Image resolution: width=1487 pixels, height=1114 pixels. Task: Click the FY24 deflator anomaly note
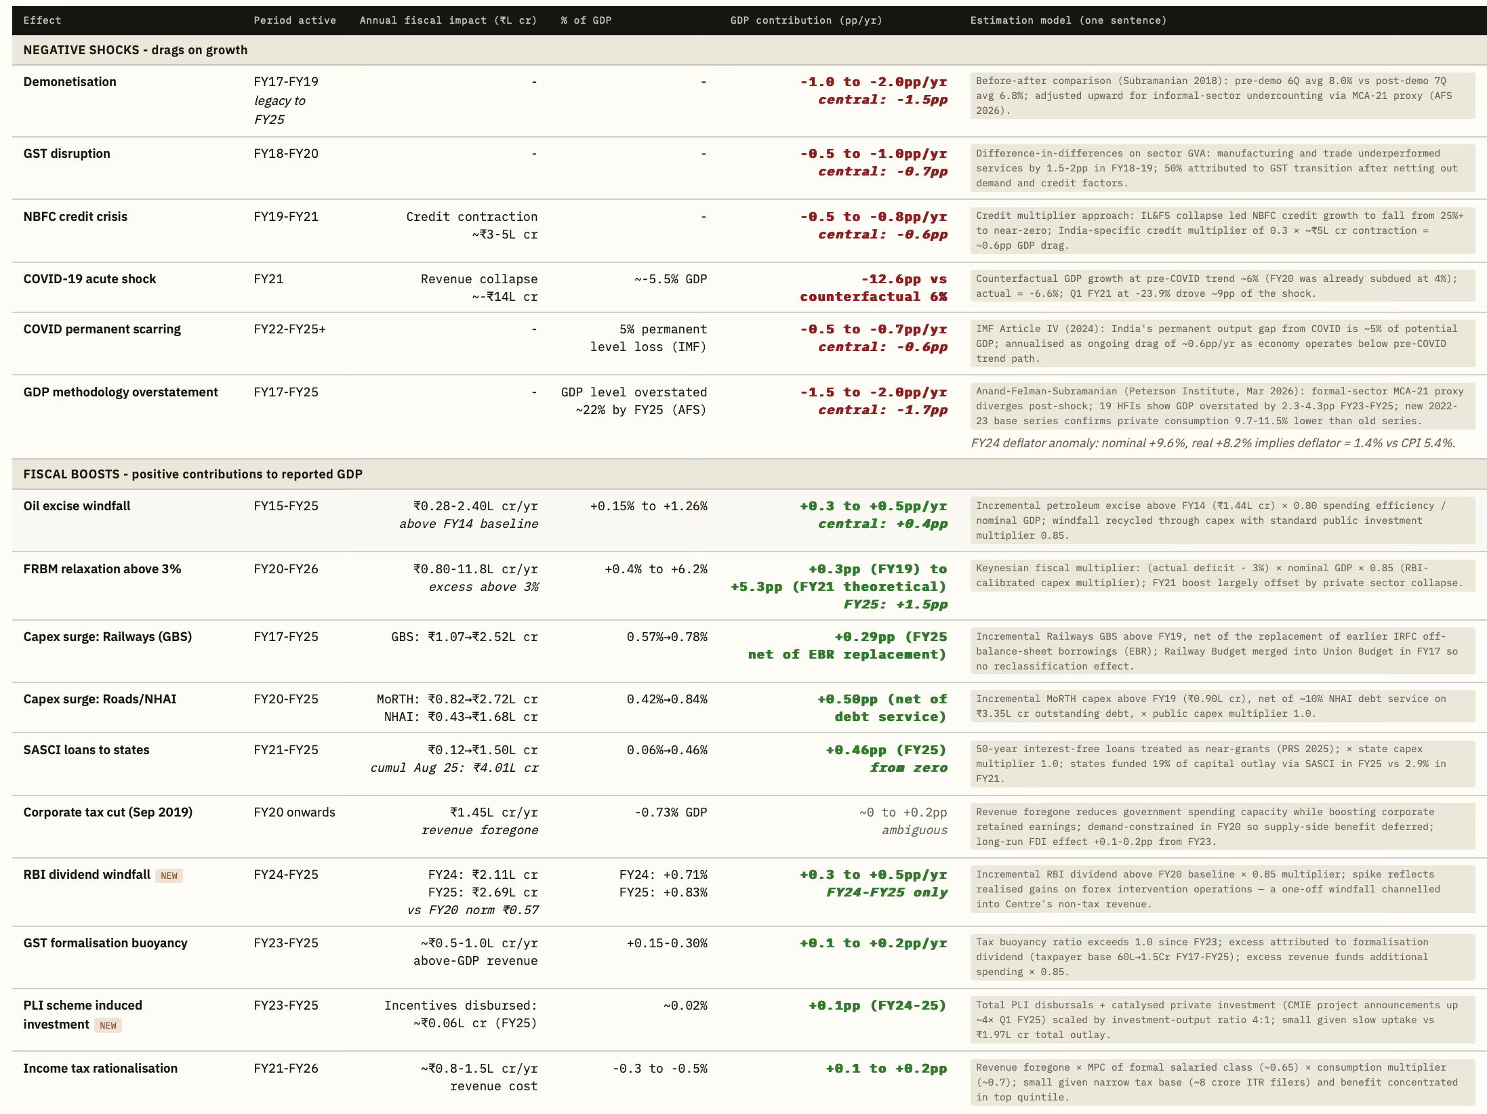(1213, 443)
